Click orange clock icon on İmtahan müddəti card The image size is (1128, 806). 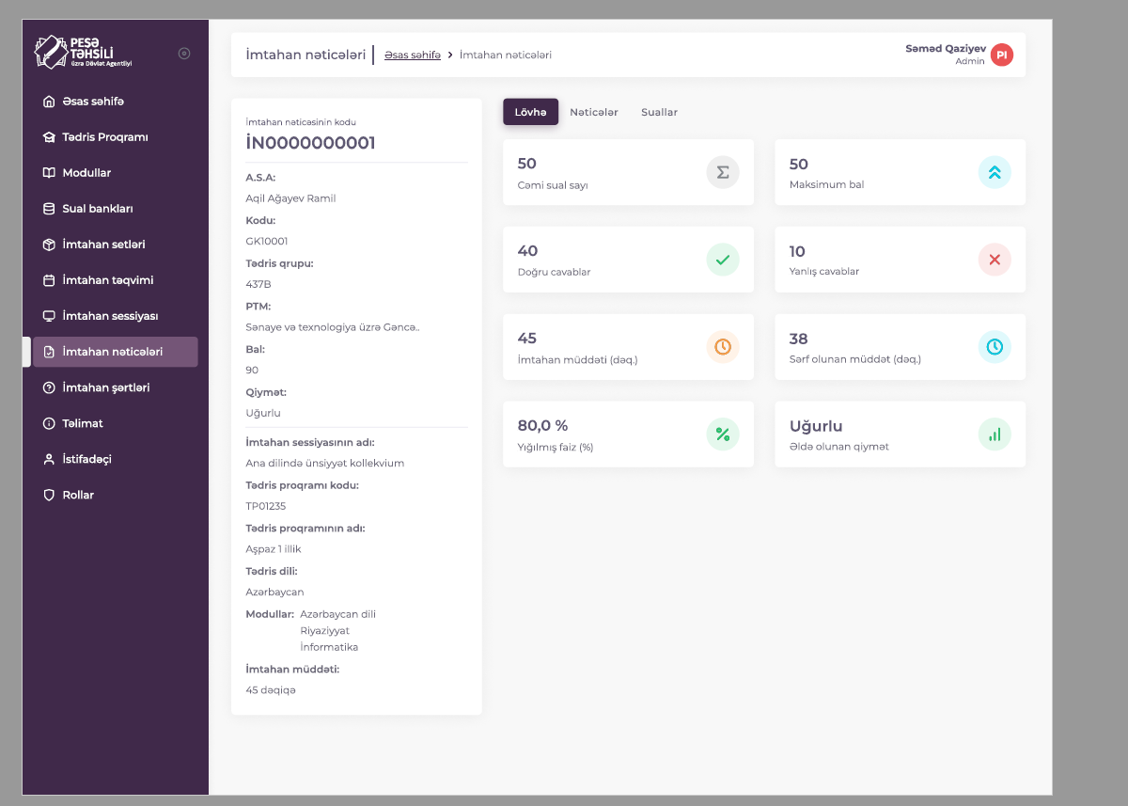tap(723, 347)
